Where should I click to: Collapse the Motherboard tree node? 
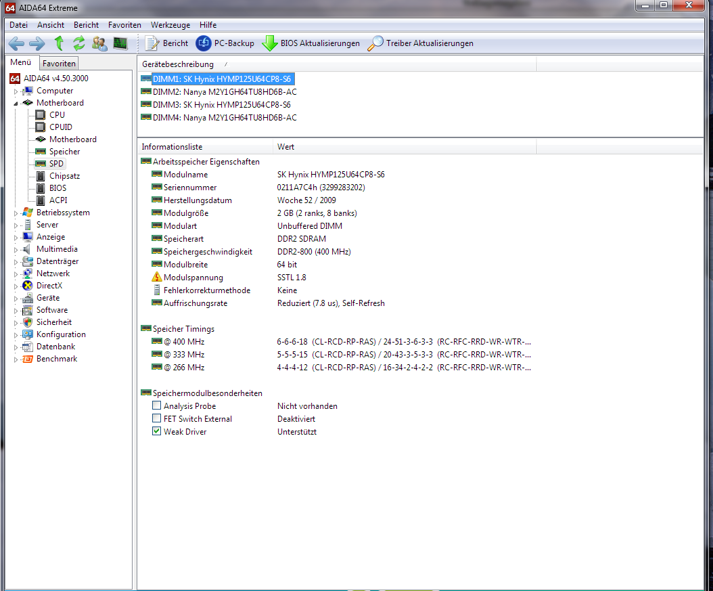[x=16, y=104]
